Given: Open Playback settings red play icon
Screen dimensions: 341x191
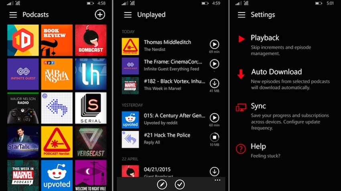Looking at the screenshot, I should click(242, 39).
